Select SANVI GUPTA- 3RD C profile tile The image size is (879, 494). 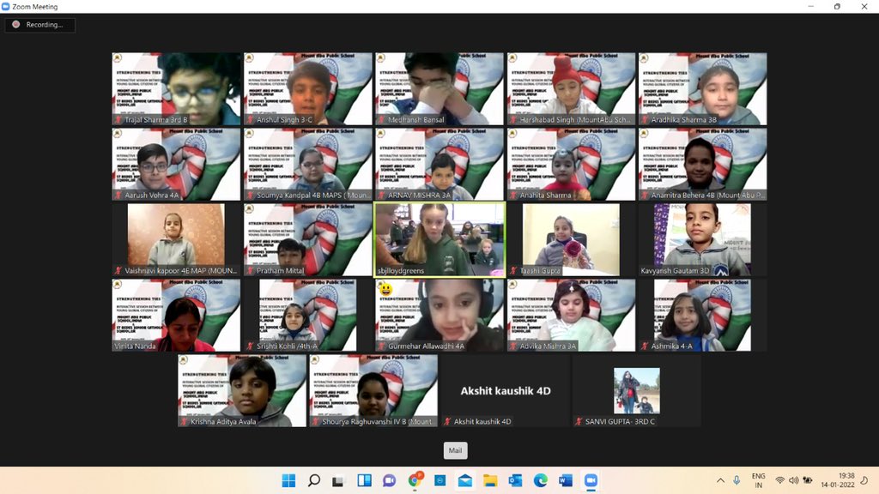[x=637, y=391]
